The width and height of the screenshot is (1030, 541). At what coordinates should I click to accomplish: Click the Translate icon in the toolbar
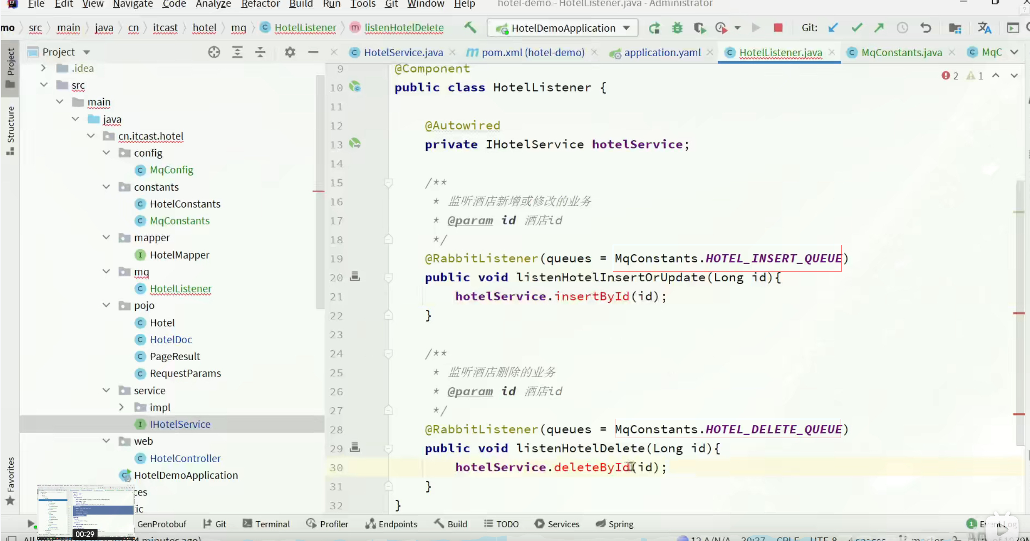(x=984, y=28)
